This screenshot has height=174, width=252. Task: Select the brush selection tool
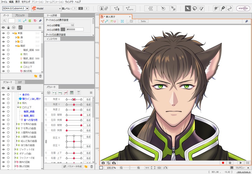(201, 8)
